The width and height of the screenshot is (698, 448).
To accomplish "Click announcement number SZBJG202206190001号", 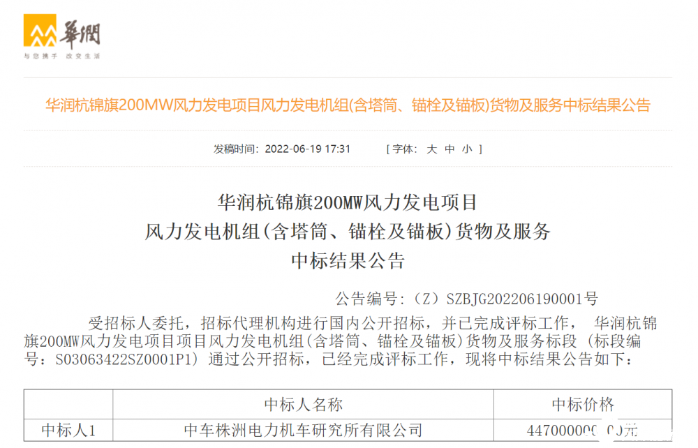I will point(522,299).
